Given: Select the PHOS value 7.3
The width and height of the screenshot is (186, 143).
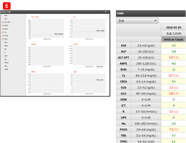Looking at the screenshot, I should tap(173, 130).
